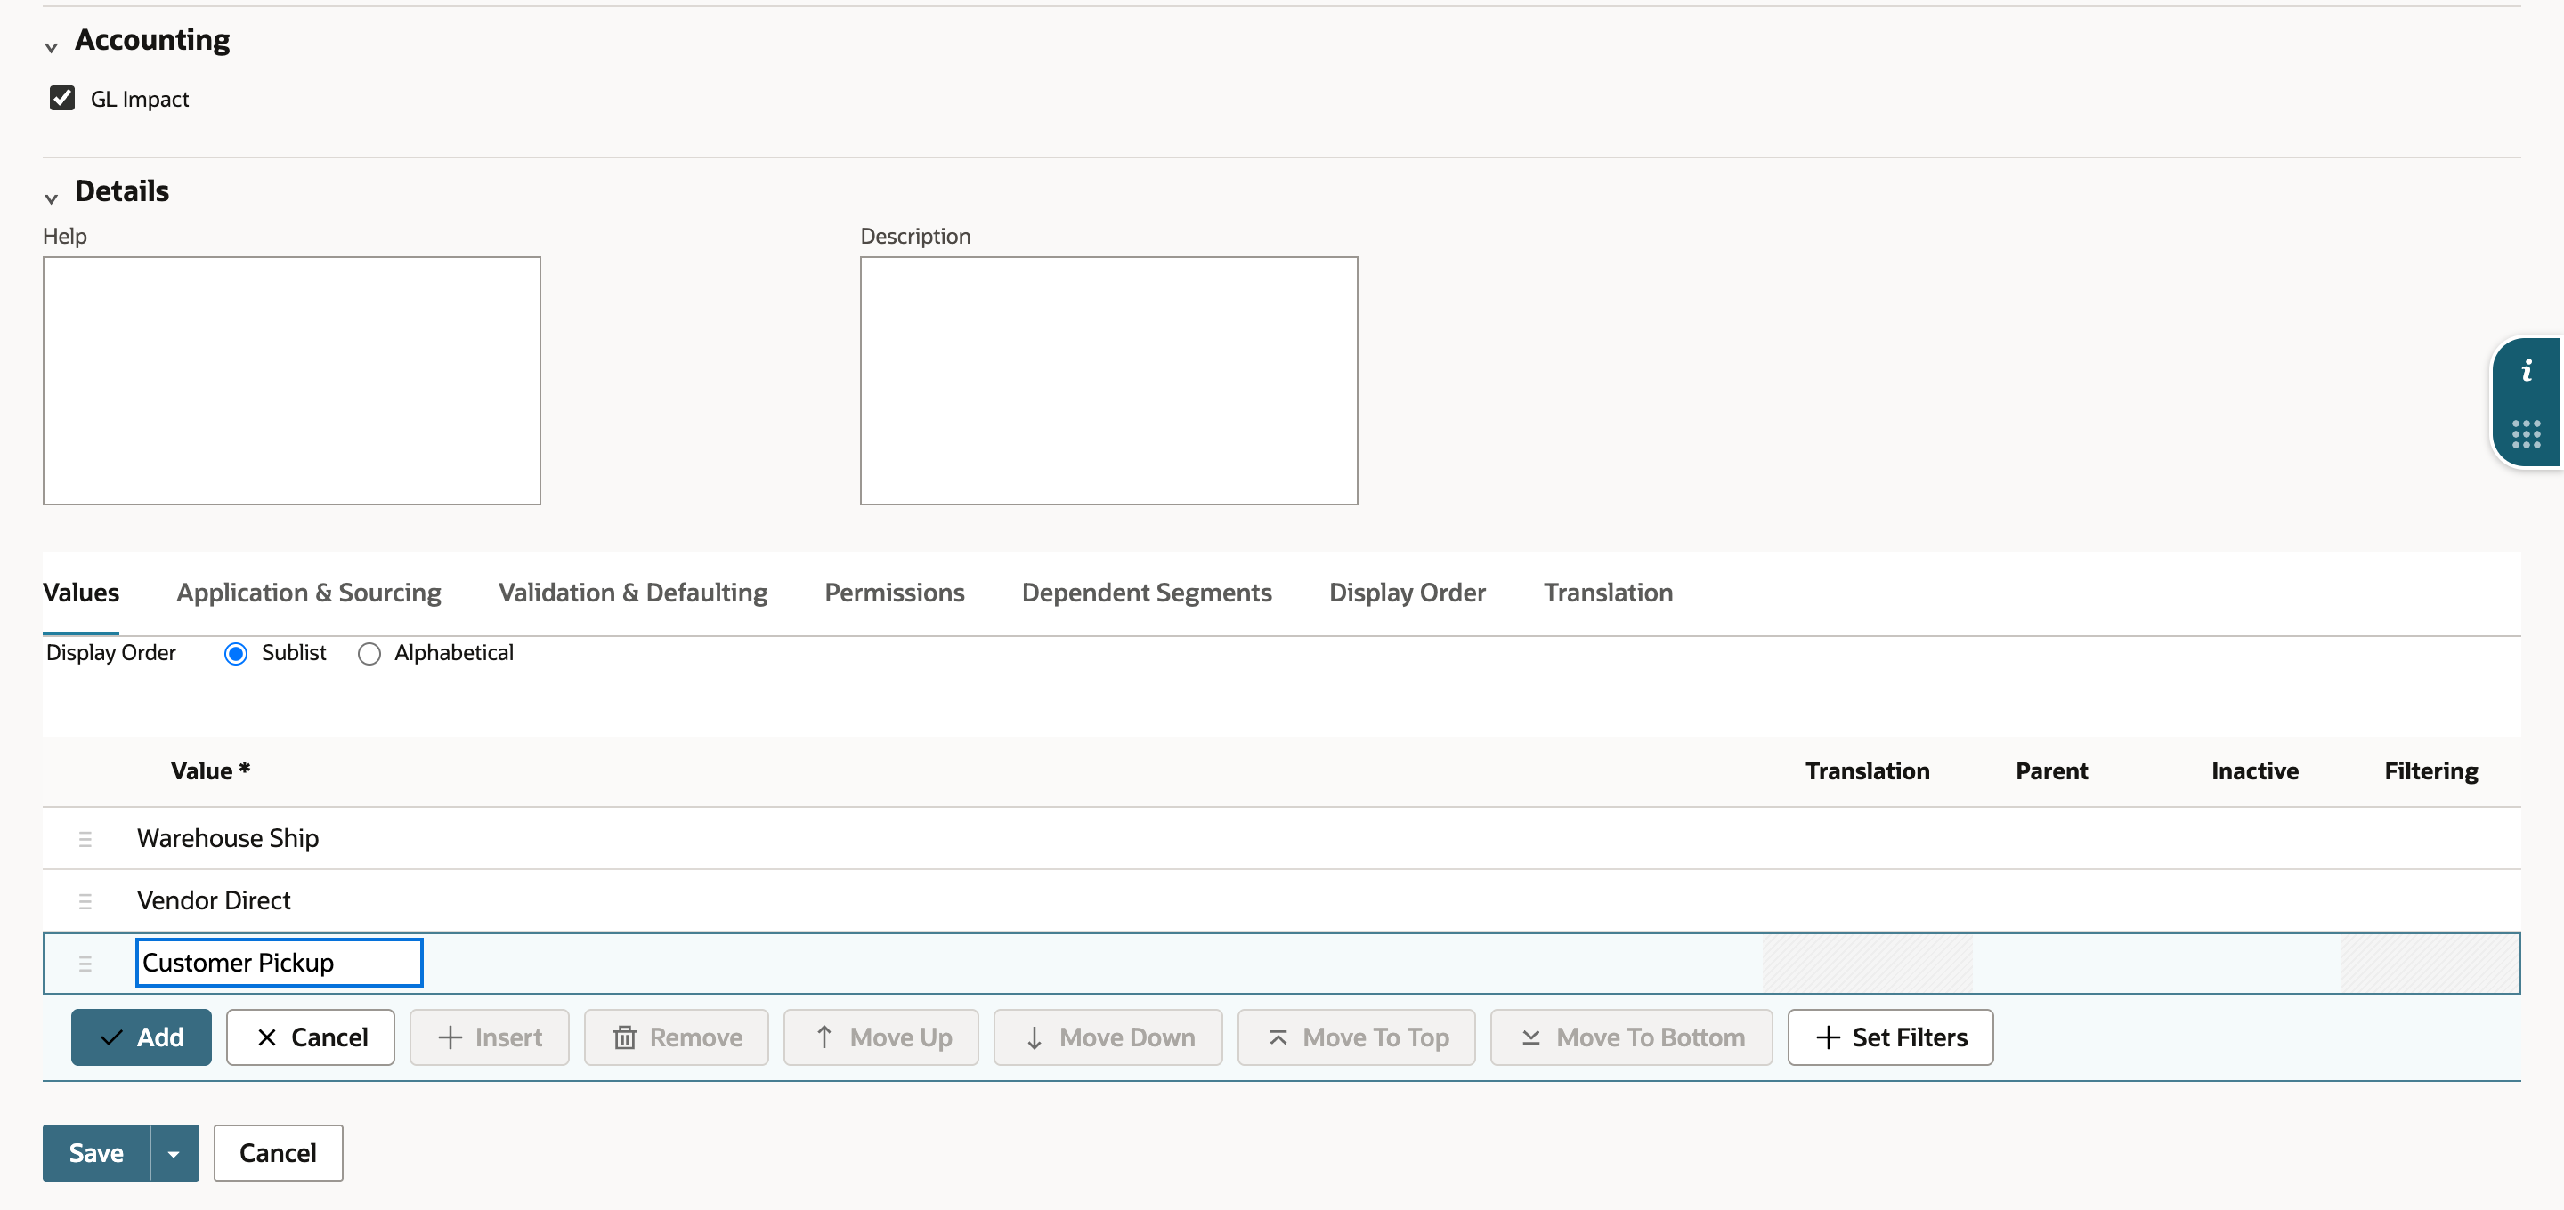Click the Move To Top button
The height and width of the screenshot is (1210, 2564).
point(1357,1038)
